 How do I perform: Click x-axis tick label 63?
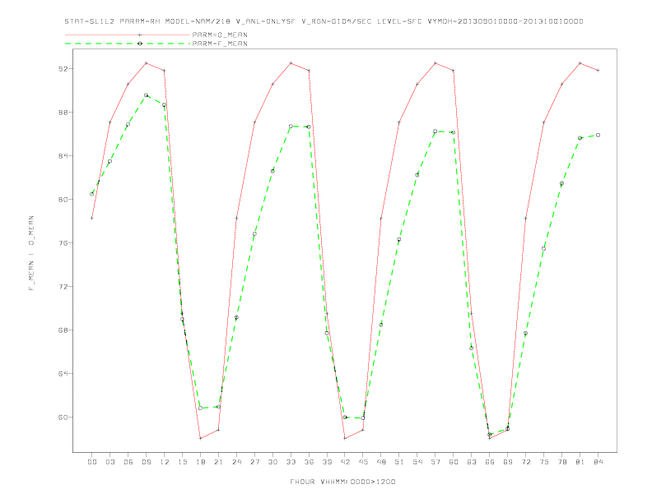(x=472, y=462)
